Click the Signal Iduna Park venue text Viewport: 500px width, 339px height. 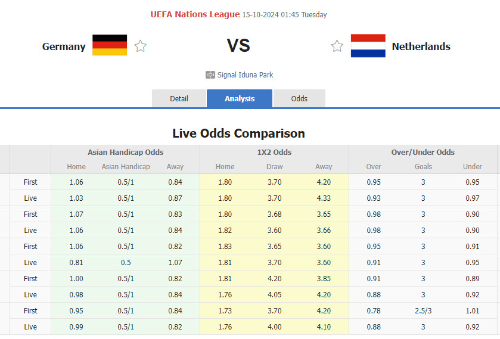coord(245,75)
